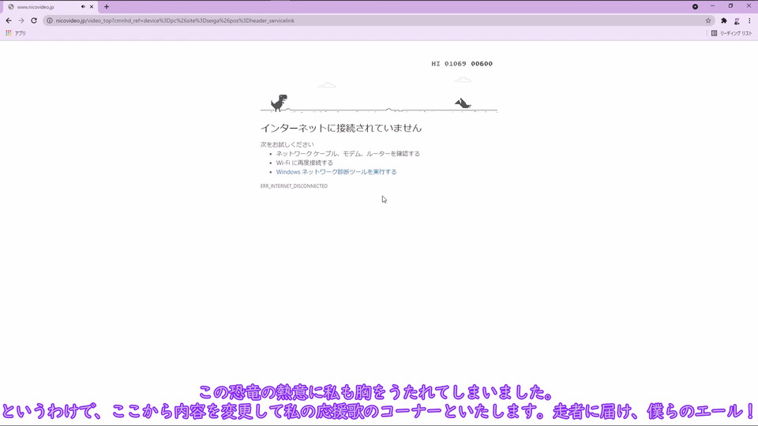
Task: Bookmark this page with the star icon
Action: 708,21
